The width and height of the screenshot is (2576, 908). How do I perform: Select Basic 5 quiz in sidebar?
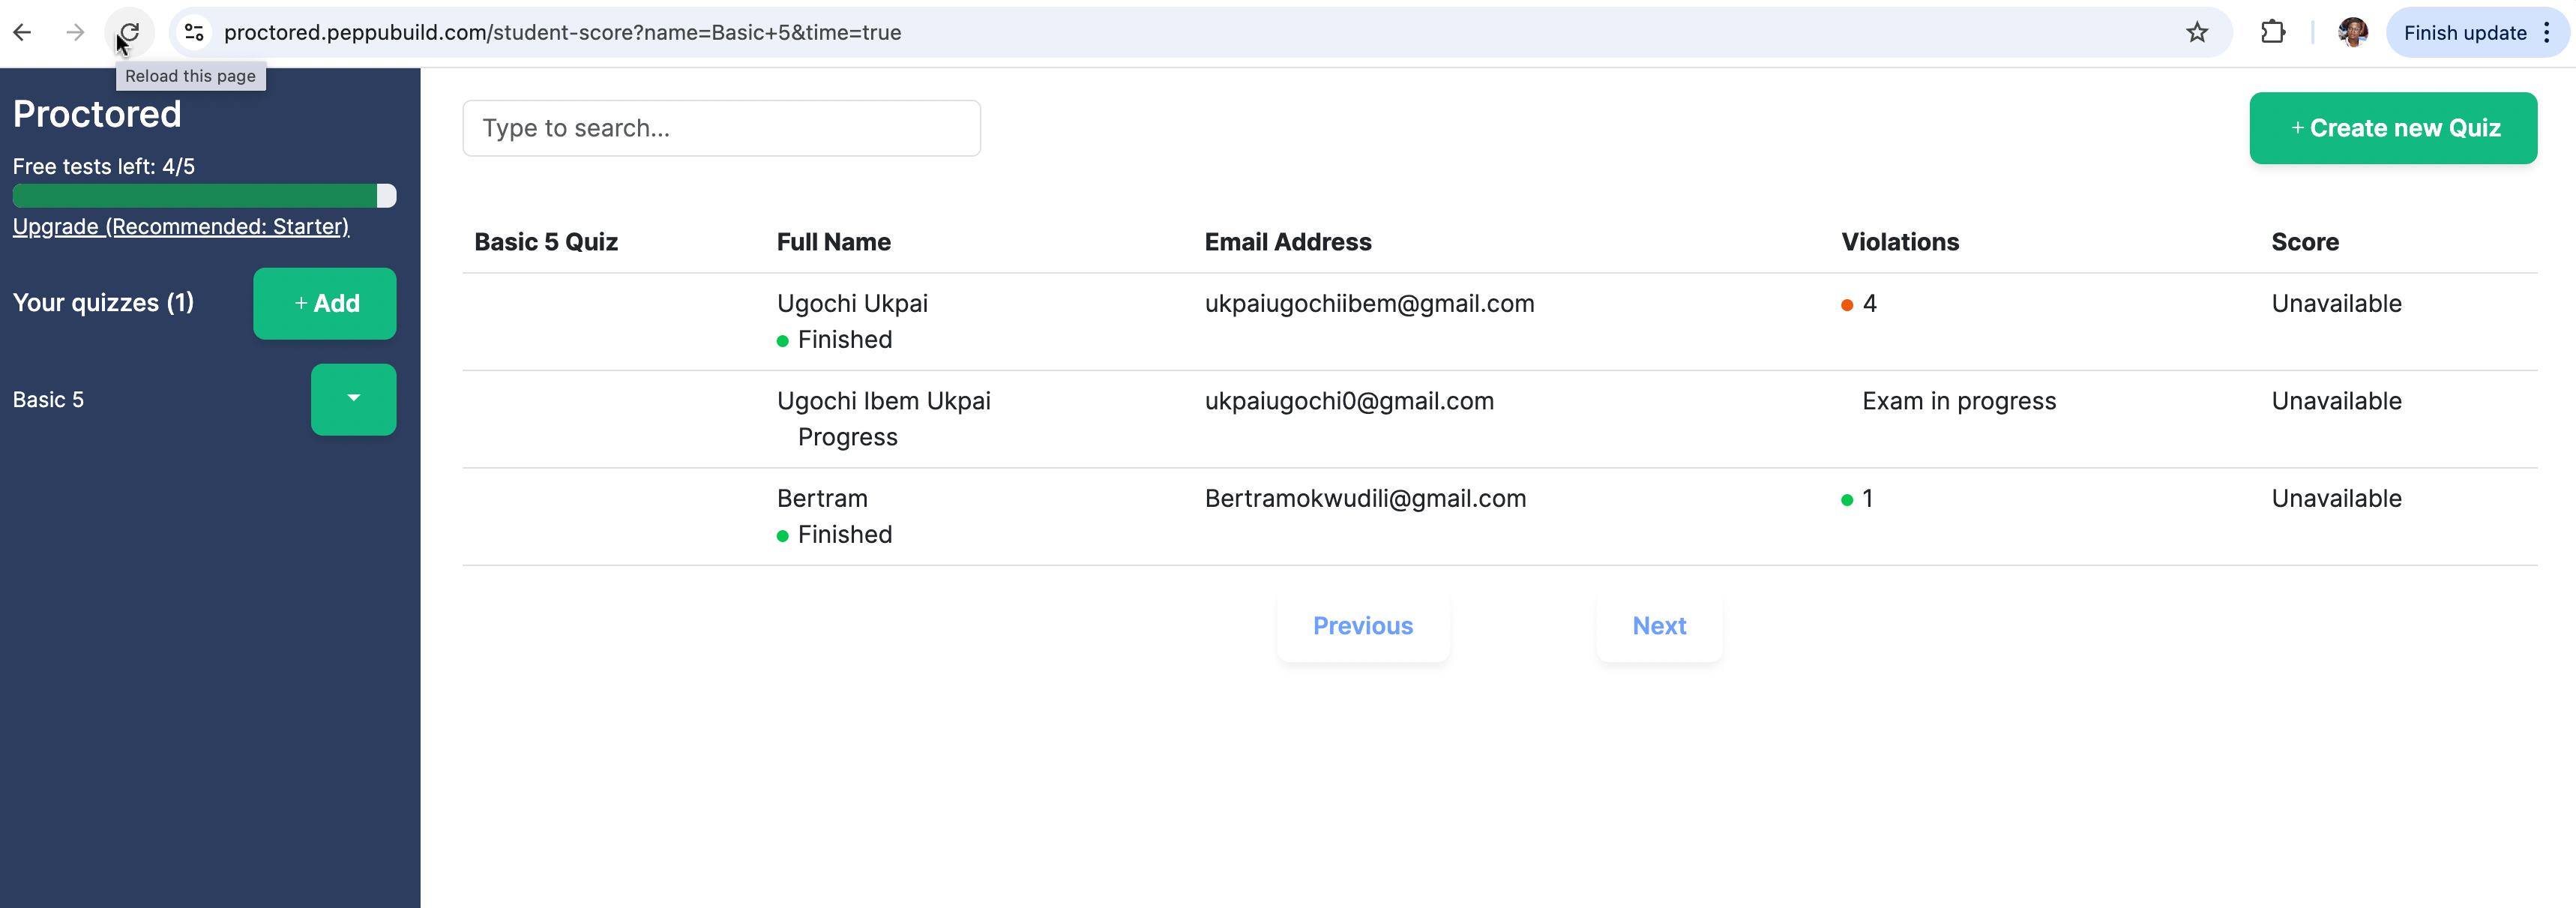[48, 400]
